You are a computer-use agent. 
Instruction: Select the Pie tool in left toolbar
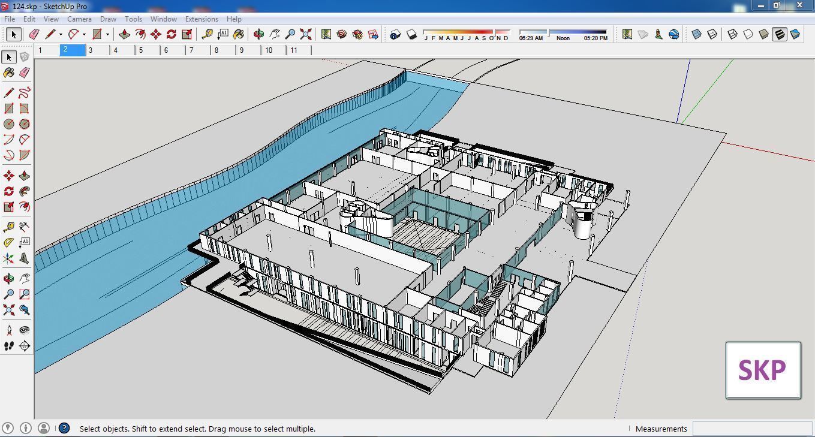[x=24, y=155]
